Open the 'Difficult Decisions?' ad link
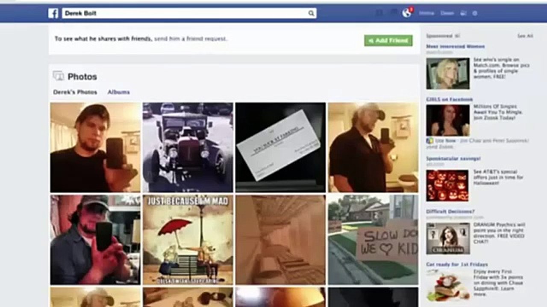The width and height of the screenshot is (547, 307). coord(450,211)
